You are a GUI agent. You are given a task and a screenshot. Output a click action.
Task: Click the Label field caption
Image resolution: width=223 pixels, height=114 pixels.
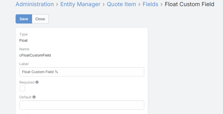click(x=24, y=64)
